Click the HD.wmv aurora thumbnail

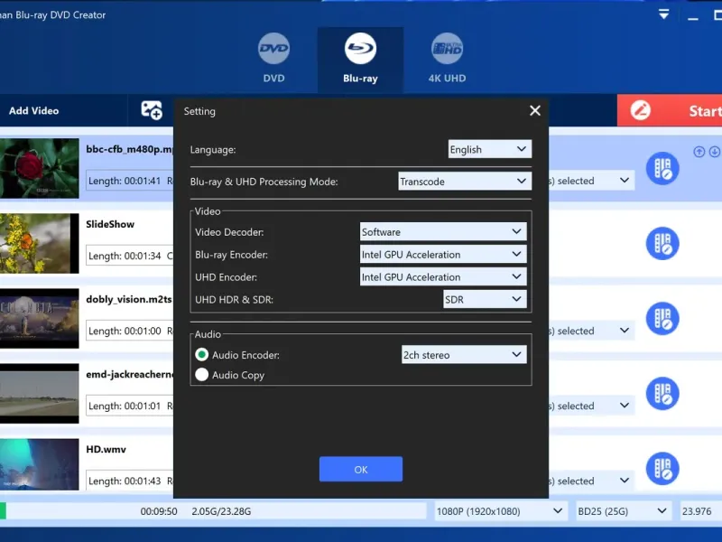pyautogui.click(x=39, y=464)
